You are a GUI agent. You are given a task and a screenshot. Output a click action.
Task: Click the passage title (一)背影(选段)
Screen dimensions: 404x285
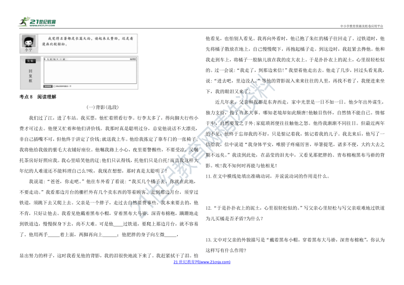point(102,107)
